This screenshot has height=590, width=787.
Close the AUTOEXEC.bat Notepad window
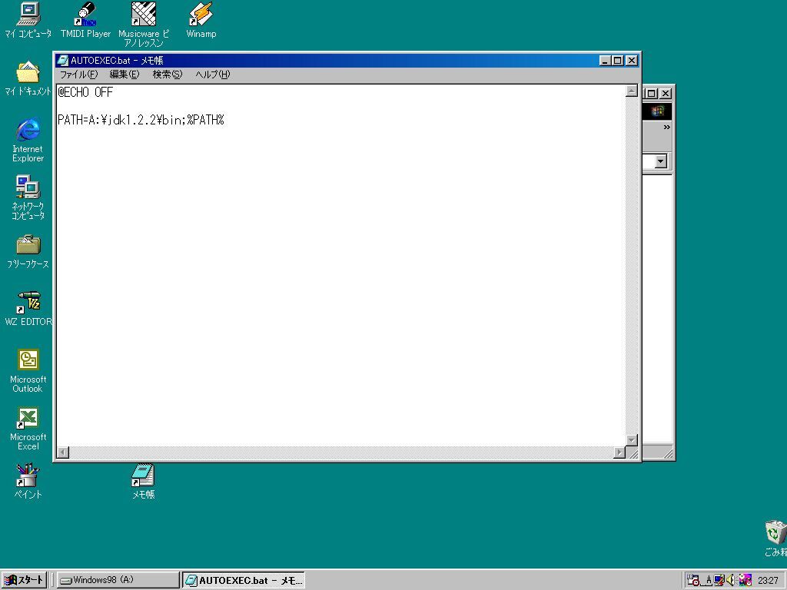point(632,61)
